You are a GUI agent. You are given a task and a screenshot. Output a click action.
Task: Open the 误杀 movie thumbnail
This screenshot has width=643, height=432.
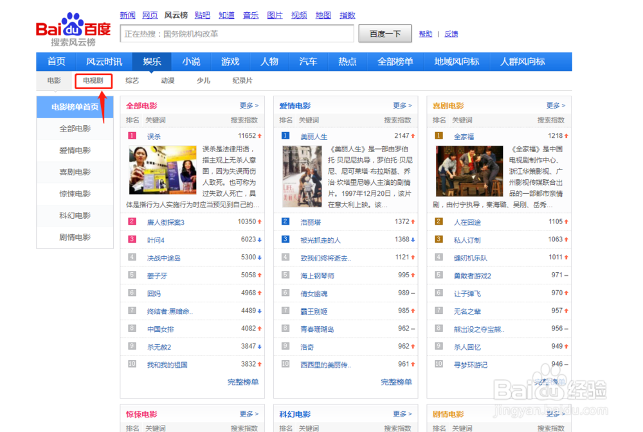pos(163,170)
